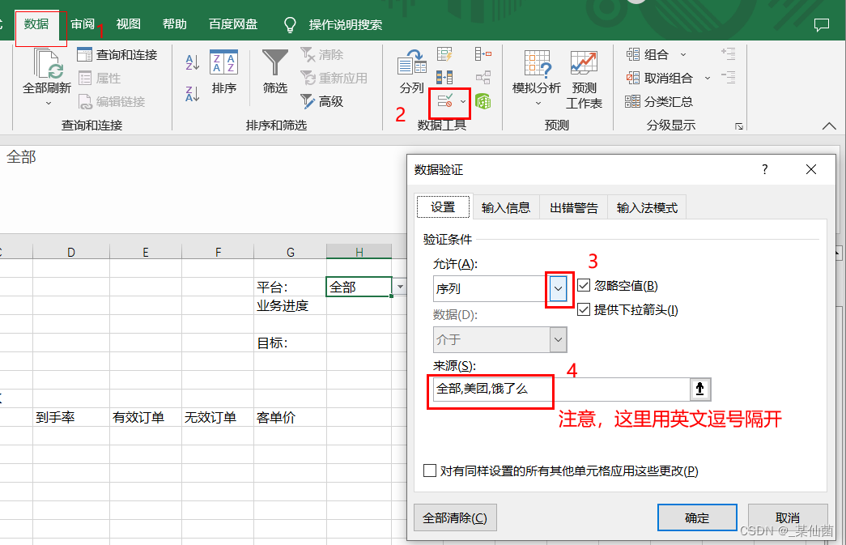The image size is (846, 545).
Task: Open 高级 advanced filter
Action: pyautogui.click(x=322, y=101)
